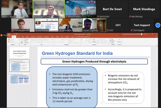This screenshot has width=161, height=108.
Task: Click the red Recording indicator icon
Action: pyautogui.click(x=1, y=35)
